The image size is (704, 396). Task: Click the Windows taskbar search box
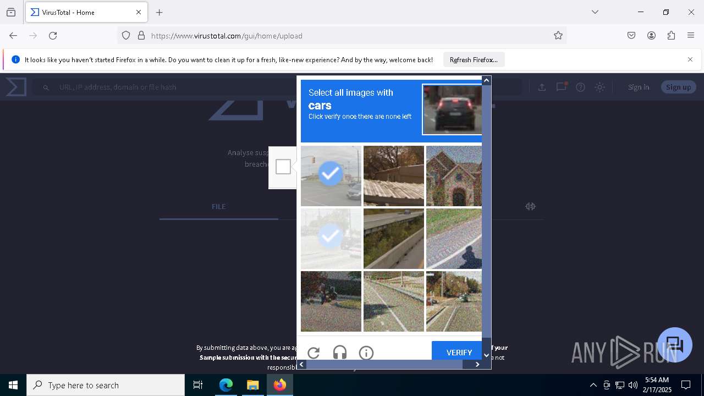pyautogui.click(x=106, y=385)
